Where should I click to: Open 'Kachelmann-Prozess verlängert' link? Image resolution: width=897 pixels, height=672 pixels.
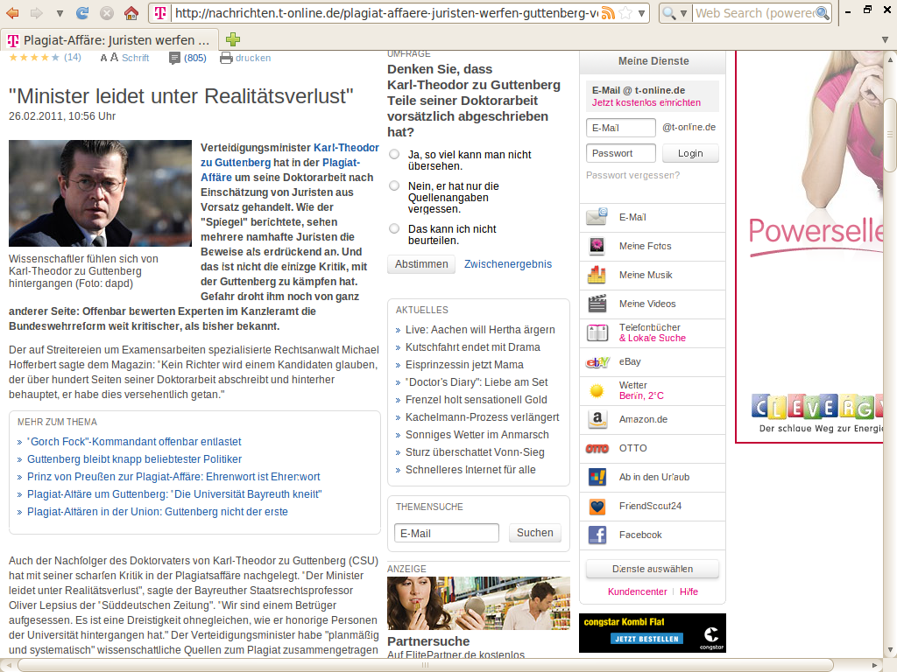point(483,417)
